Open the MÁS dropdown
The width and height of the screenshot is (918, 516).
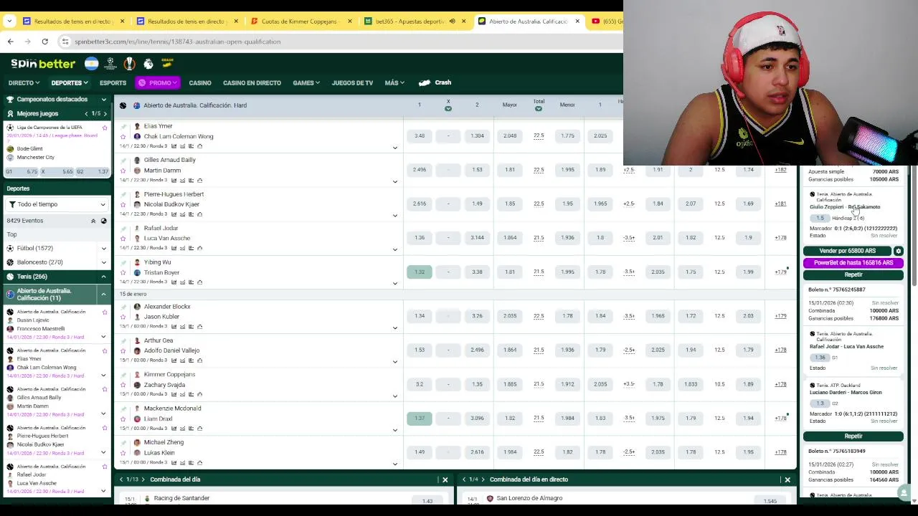394,82
